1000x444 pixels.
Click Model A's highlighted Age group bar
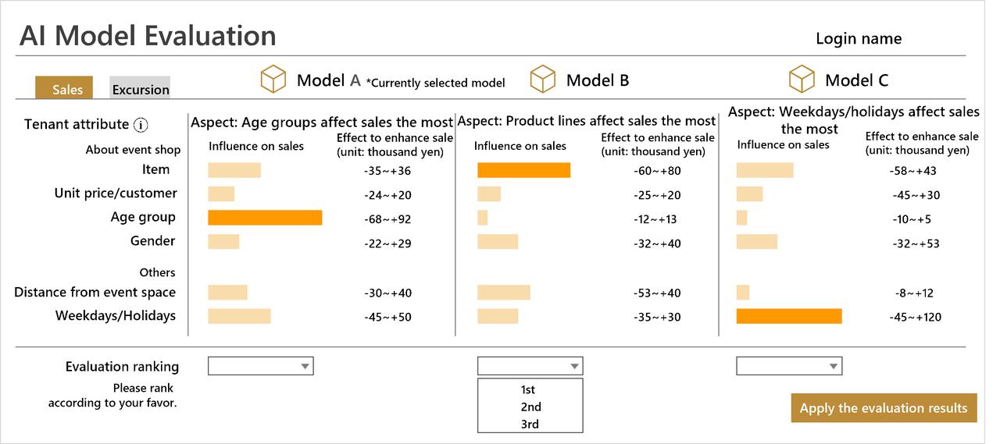click(265, 218)
